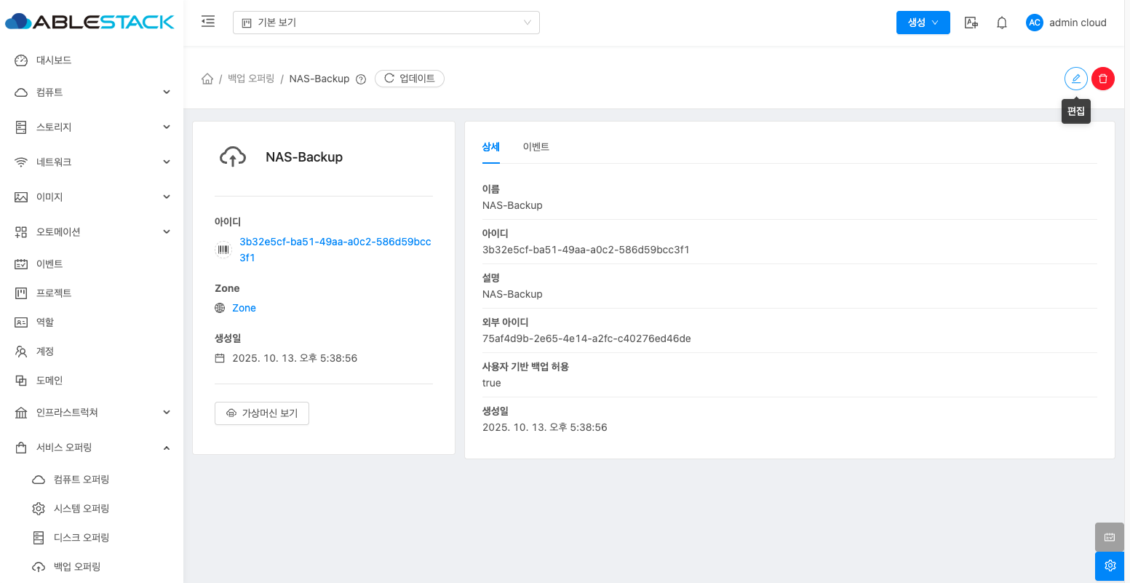Click the admin cloud user avatar

tap(1034, 23)
